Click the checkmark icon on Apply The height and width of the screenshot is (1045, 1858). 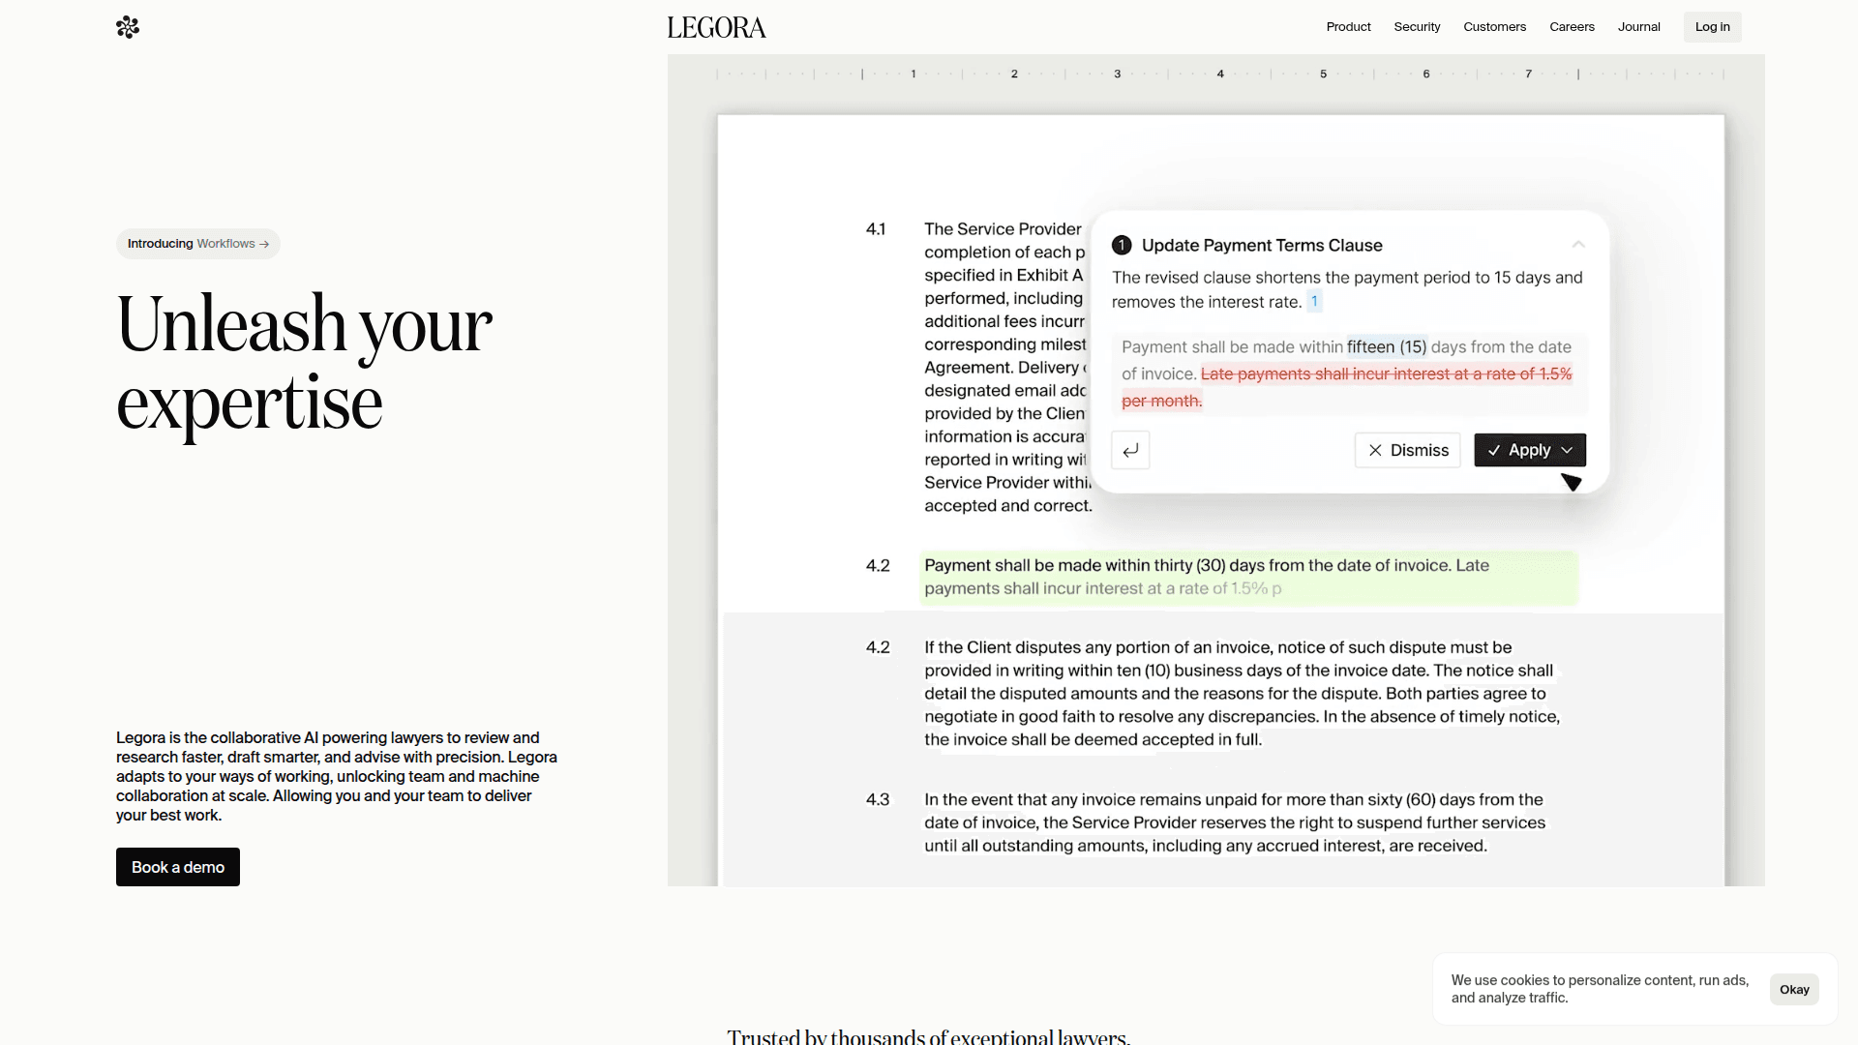(1494, 450)
